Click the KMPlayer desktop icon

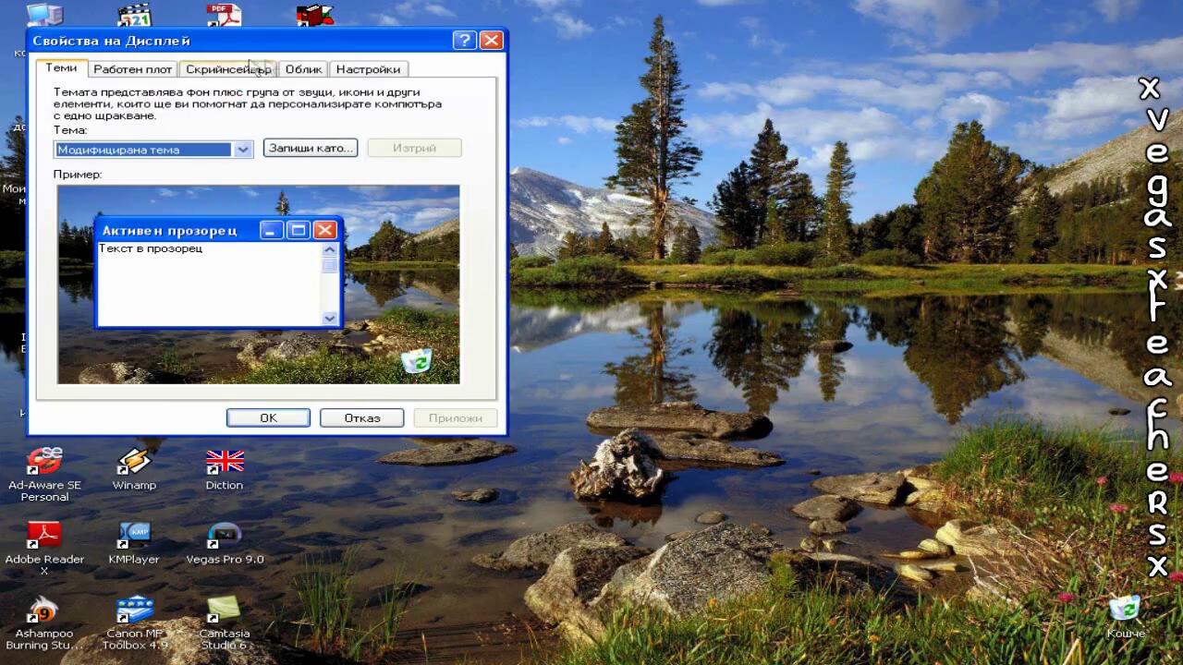134,536
